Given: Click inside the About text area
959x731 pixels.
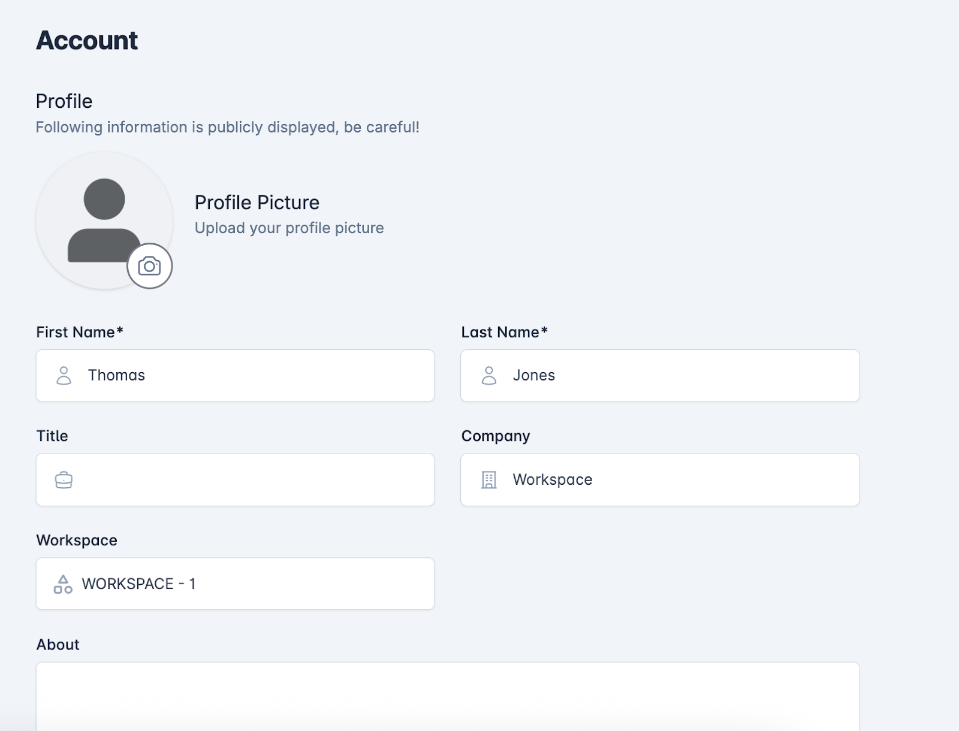Looking at the screenshot, I should point(448,696).
